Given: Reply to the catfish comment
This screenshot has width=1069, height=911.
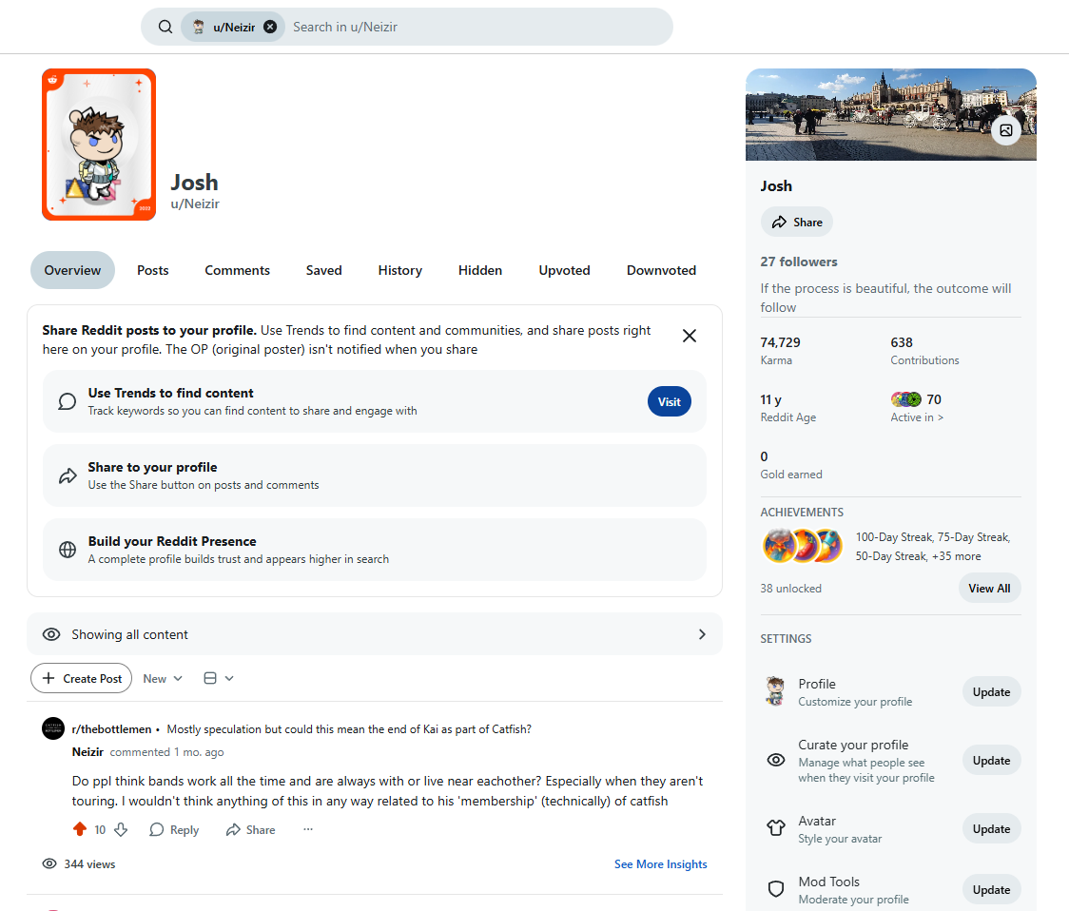Looking at the screenshot, I should click(175, 829).
